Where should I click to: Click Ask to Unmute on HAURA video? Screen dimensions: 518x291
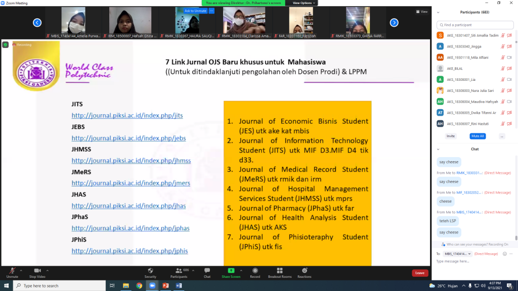click(x=195, y=11)
